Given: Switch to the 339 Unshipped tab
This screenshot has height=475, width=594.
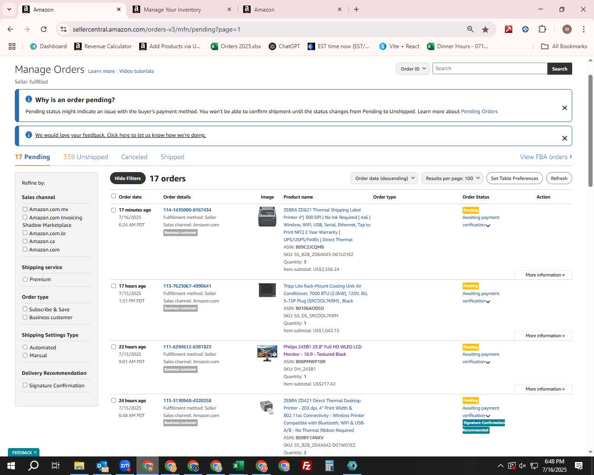Looking at the screenshot, I should 85,157.
